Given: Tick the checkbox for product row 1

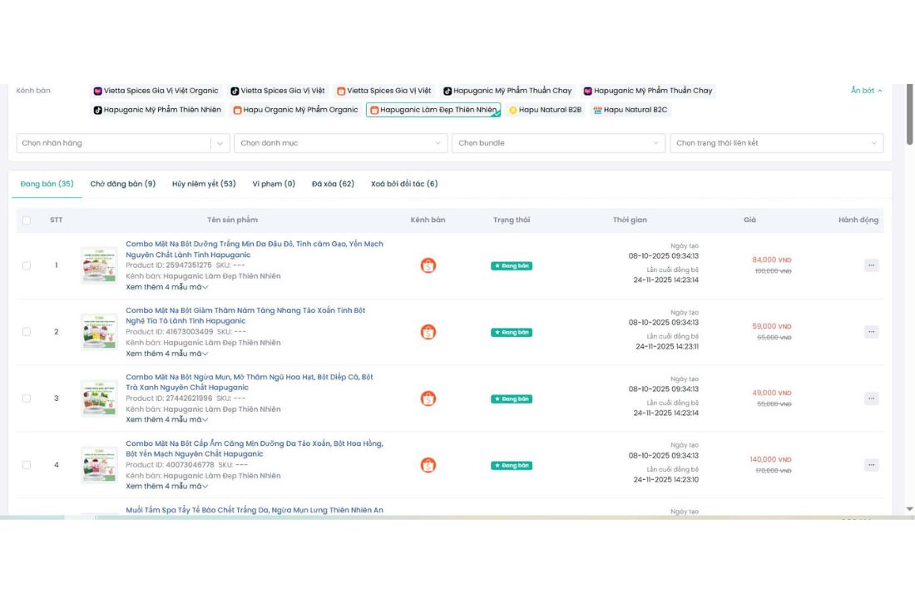Looking at the screenshot, I should pos(27,265).
